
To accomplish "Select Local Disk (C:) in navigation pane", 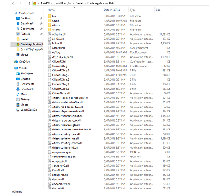I will tap(27, 110).
